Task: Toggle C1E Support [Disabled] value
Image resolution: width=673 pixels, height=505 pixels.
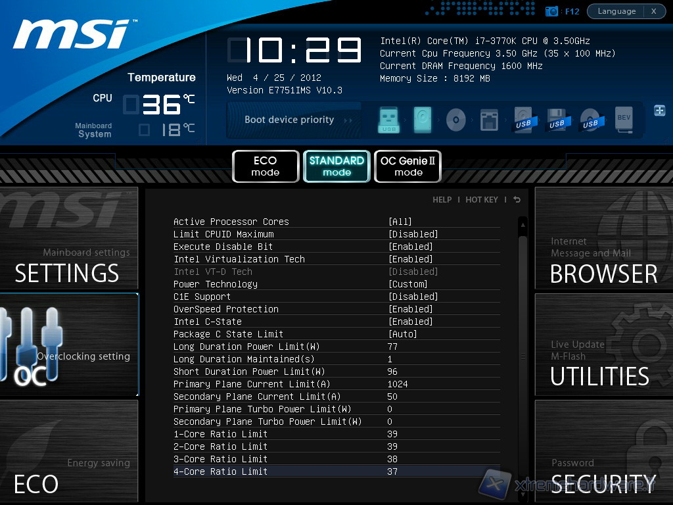Action: point(413,297)
